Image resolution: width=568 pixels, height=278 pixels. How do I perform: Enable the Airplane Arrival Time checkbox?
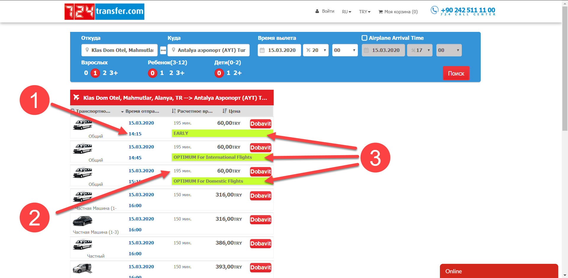[364, 38]
